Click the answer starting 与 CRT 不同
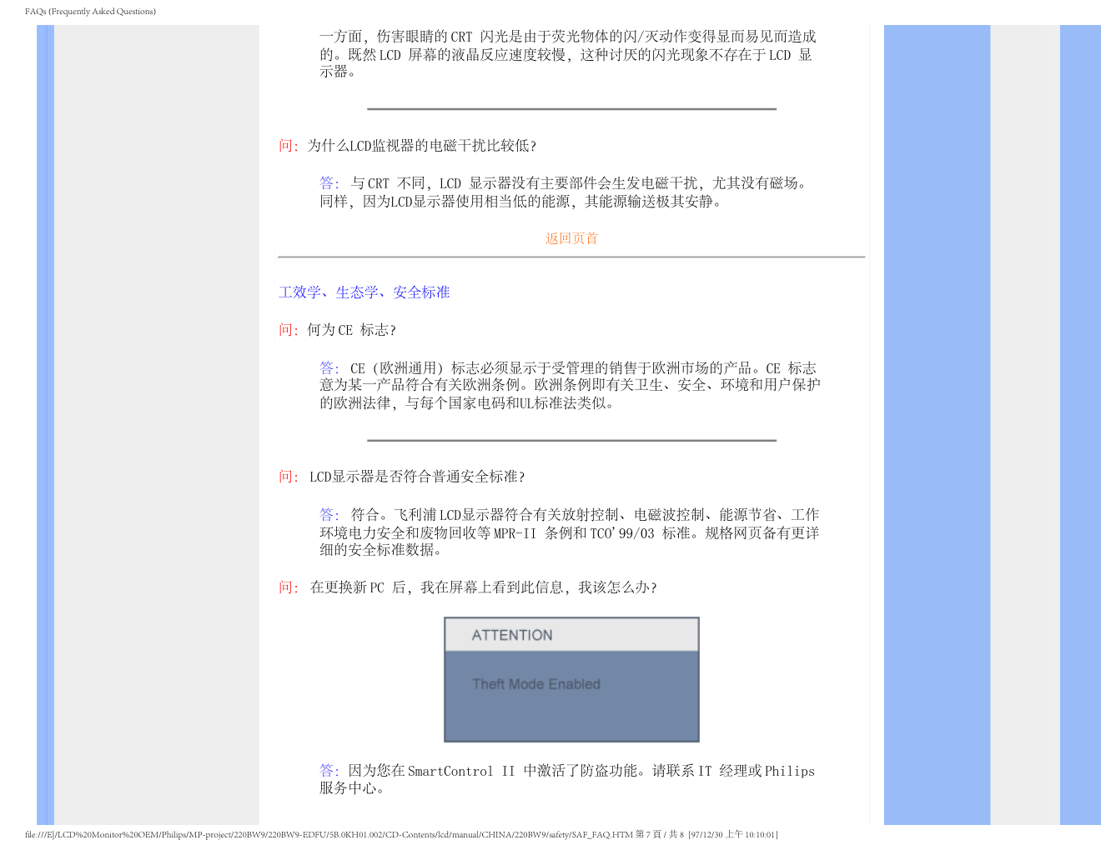 [x=564, y=192]
